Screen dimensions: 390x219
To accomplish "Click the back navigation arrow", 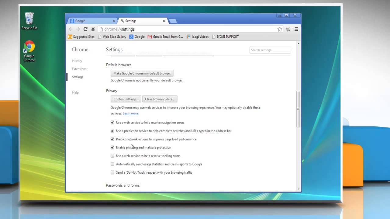I will (x=71, y=29).
